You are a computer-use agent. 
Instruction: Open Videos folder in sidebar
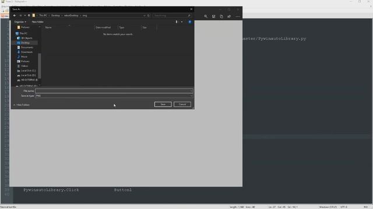click(x=24, y=66)
